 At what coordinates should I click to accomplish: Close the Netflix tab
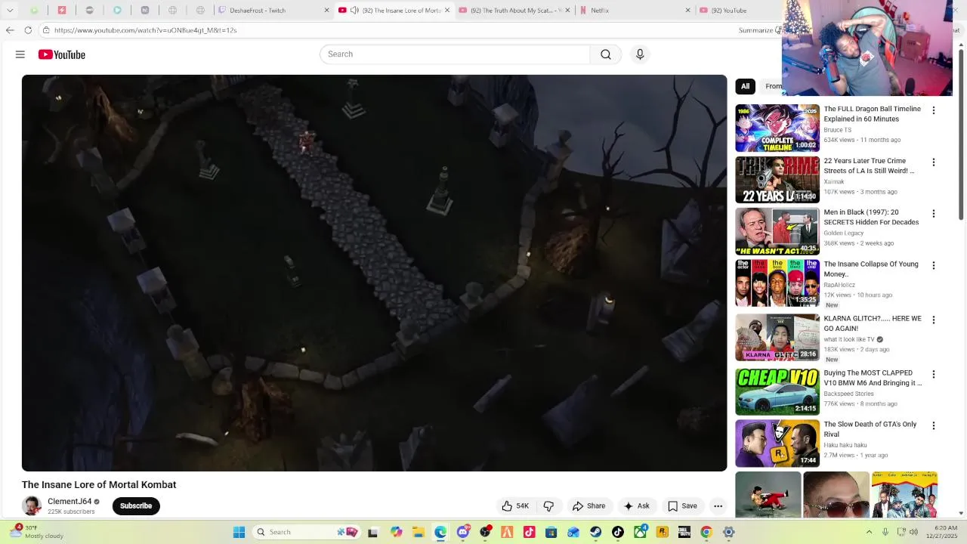point(687,11)
